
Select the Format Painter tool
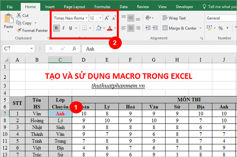tap(32, 30)
